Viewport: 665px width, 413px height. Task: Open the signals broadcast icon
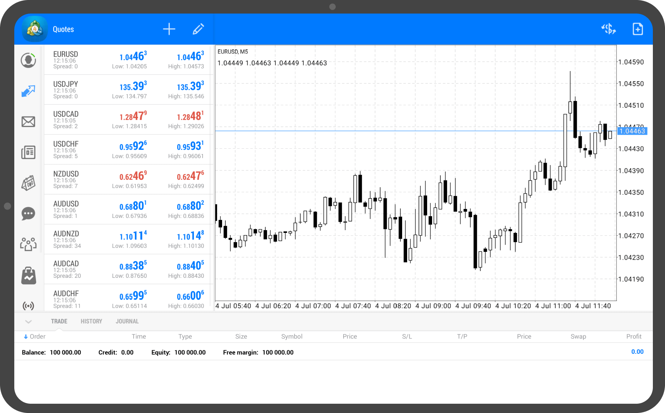pyautogui.click(x=28, y=306)
